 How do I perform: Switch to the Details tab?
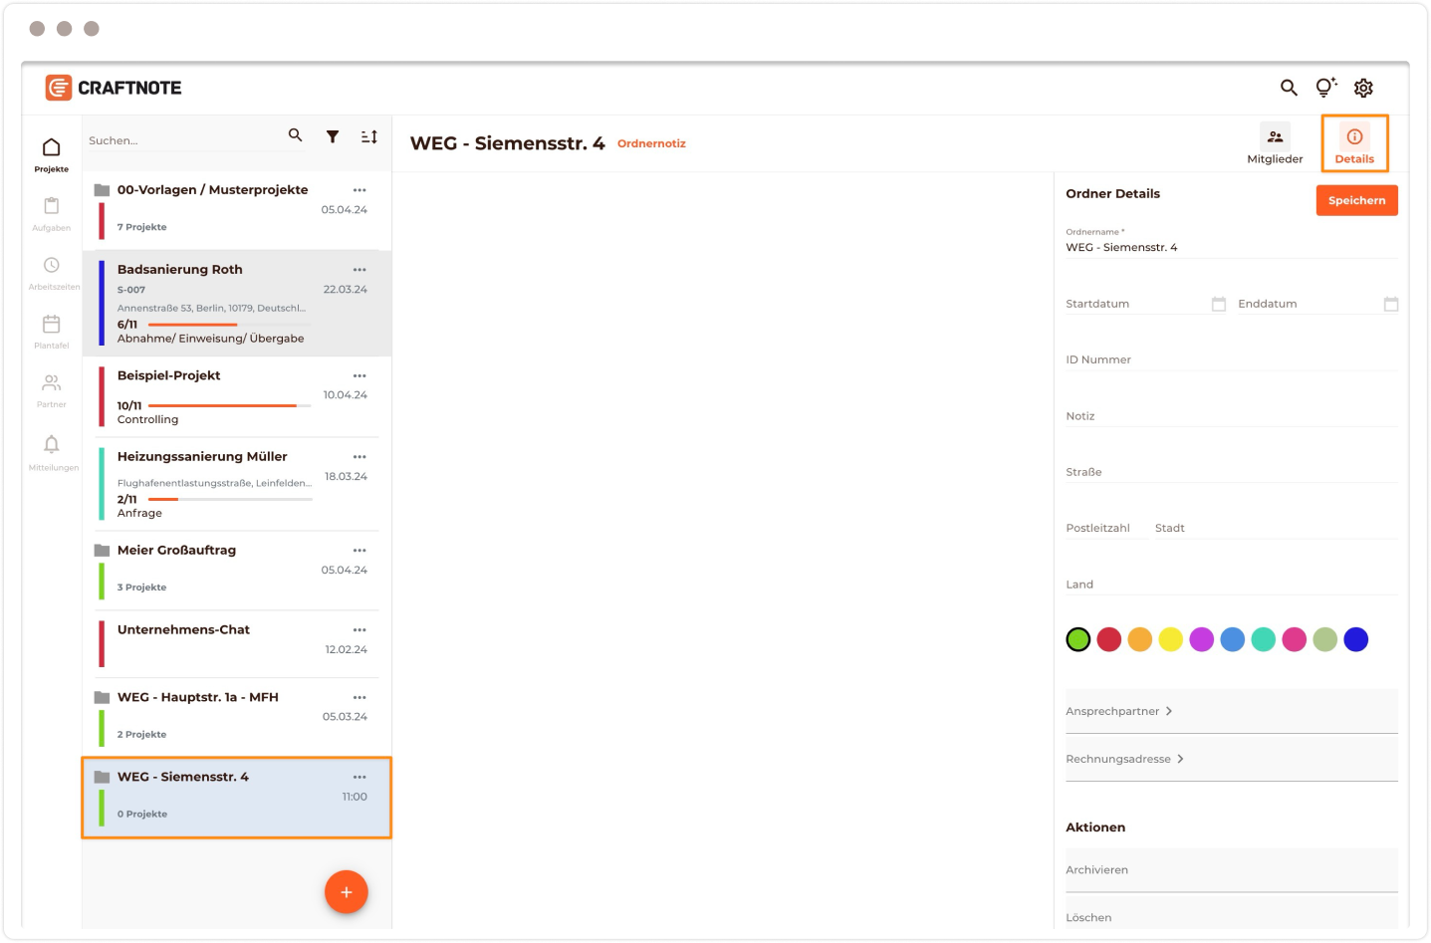(1354, 144)
